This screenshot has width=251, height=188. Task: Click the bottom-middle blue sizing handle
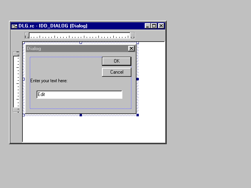click(x=81, y=115)
